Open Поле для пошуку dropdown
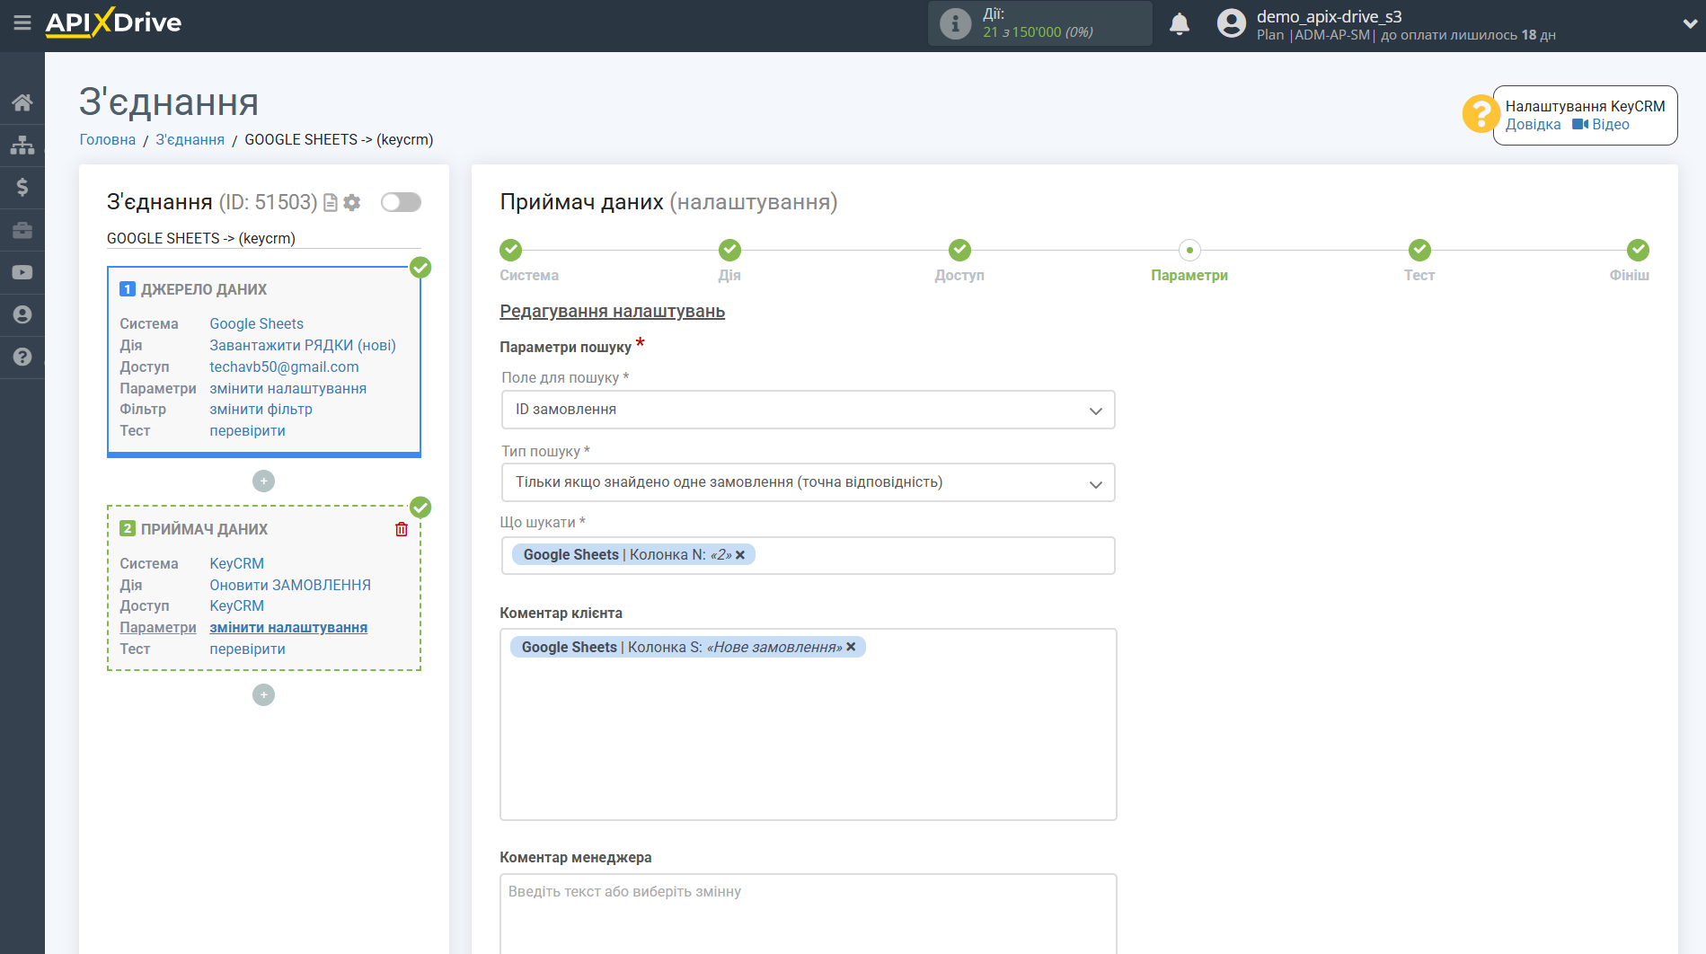 (808, 410)
